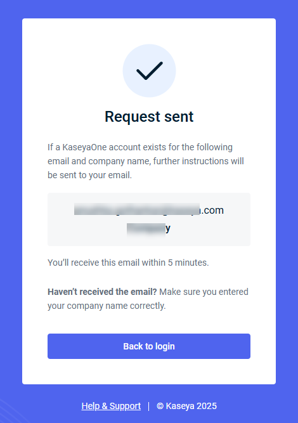The image size is (298, 423).
Task: Select the blurred company name below the email
Action: pos(149,229)
